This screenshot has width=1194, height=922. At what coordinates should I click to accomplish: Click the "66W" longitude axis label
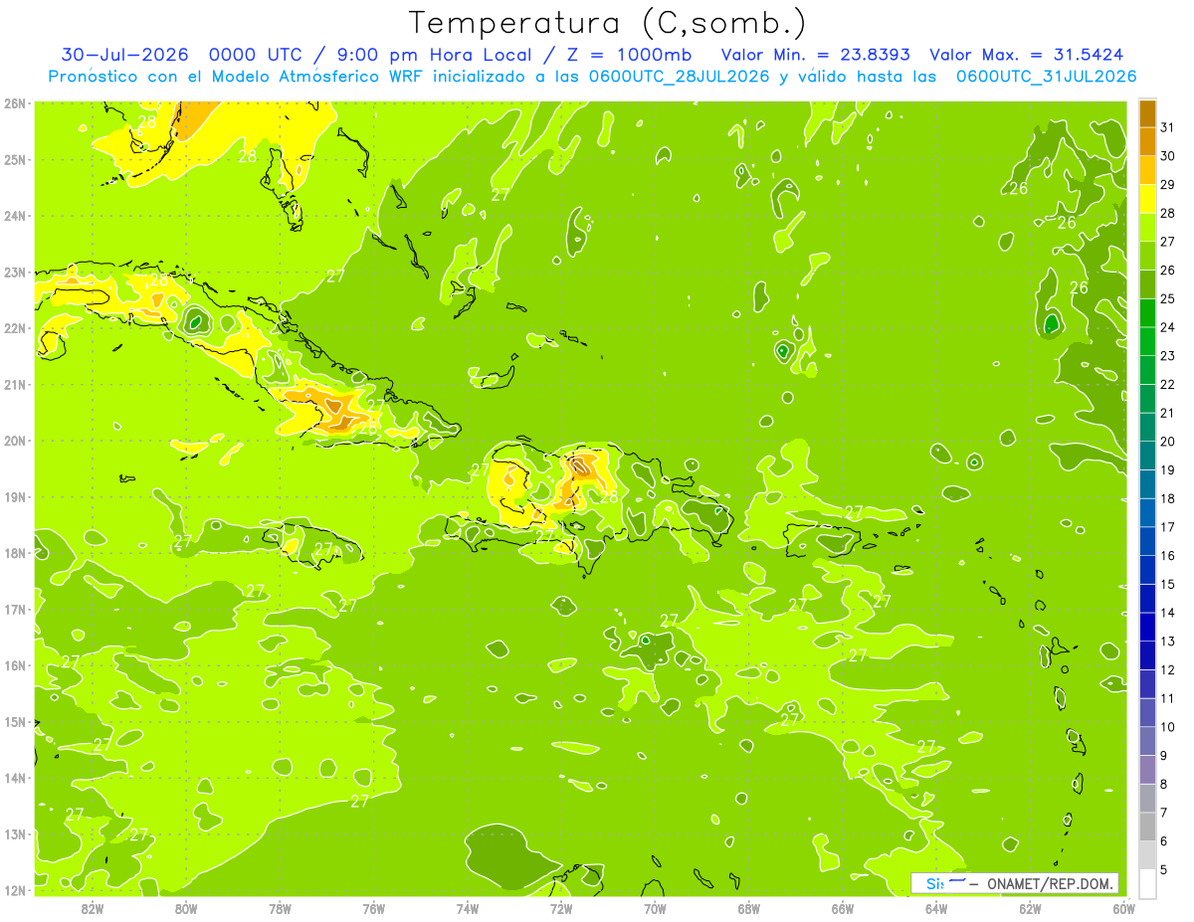tap(843, 908)
